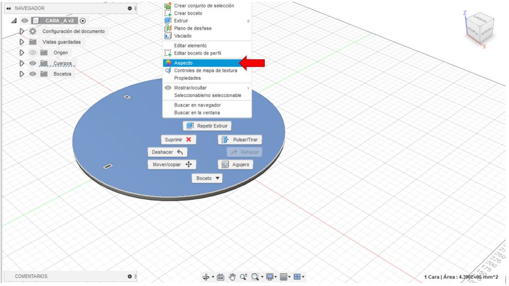Click the Grid and snaps icon
This screenshot has height=286, width=509.
point(284,277)
